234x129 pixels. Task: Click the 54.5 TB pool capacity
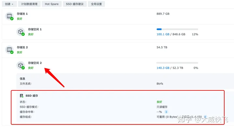click(x=162, y=47)
